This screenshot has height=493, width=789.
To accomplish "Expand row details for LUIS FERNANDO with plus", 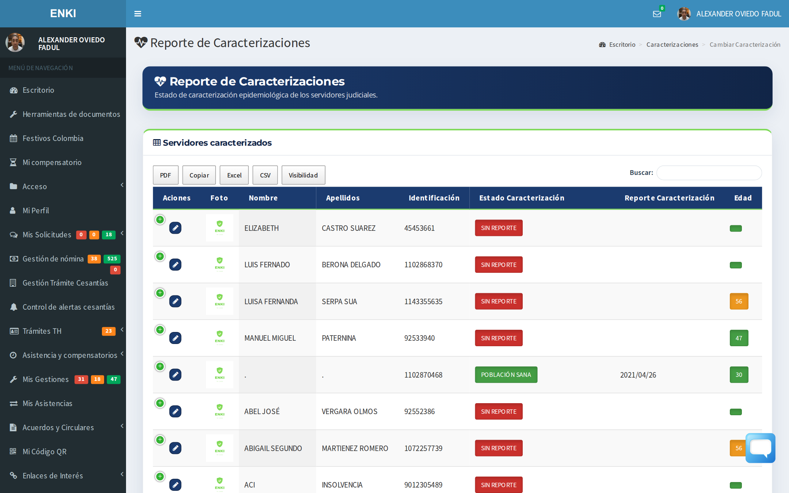I will click(x=160, y=256).
